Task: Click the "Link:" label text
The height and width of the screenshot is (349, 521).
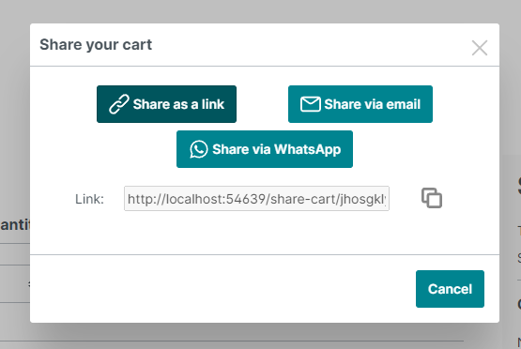Action: 89,199
